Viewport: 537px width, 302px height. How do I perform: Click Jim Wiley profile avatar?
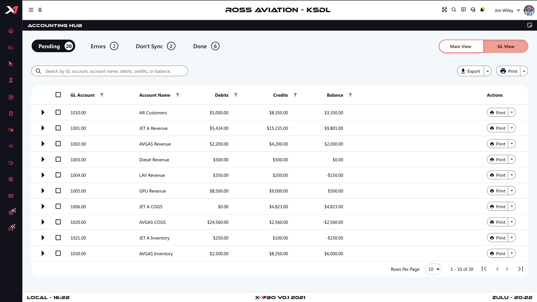click(529, 10)
